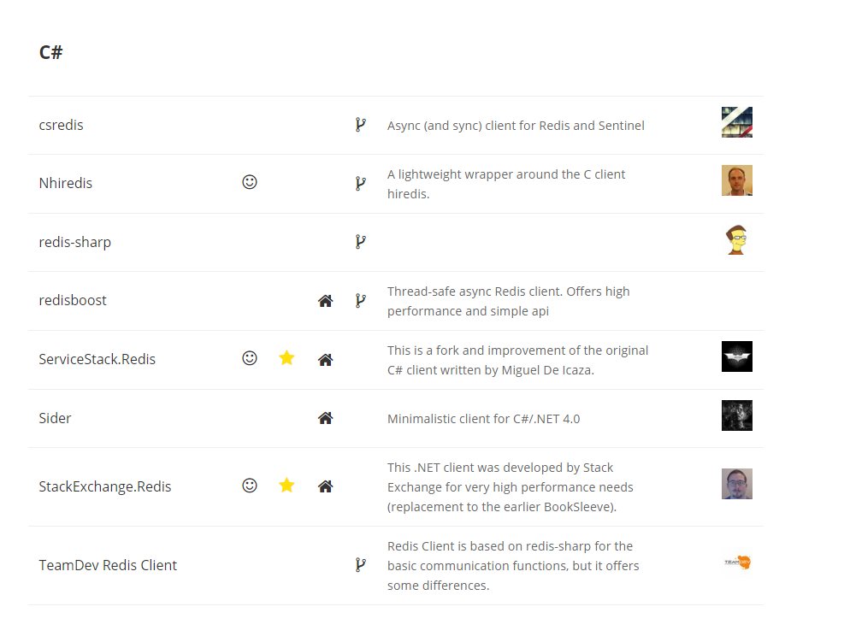
Task: Open the repository icon for redis-sharp
Action: (361, 242)
